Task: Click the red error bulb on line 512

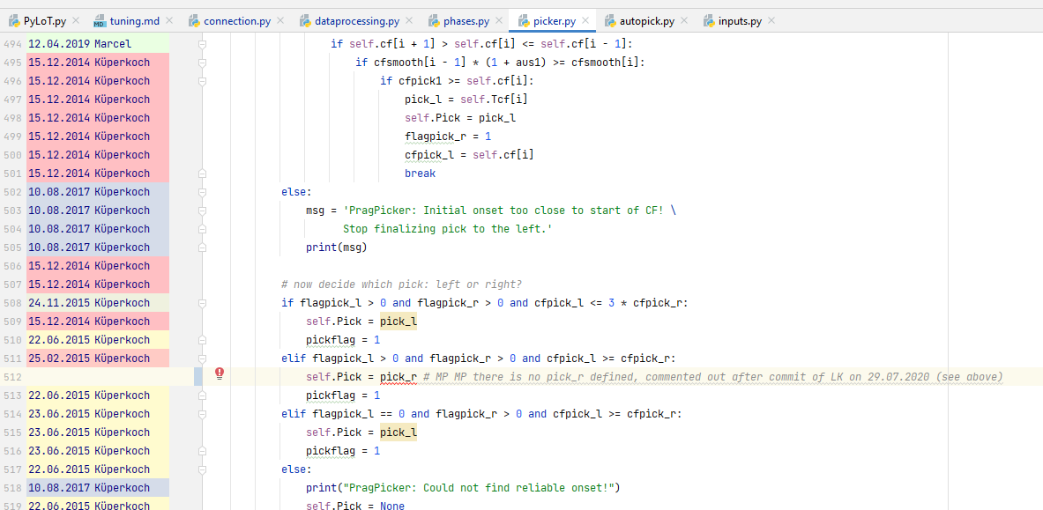Action: pos(220,373)
